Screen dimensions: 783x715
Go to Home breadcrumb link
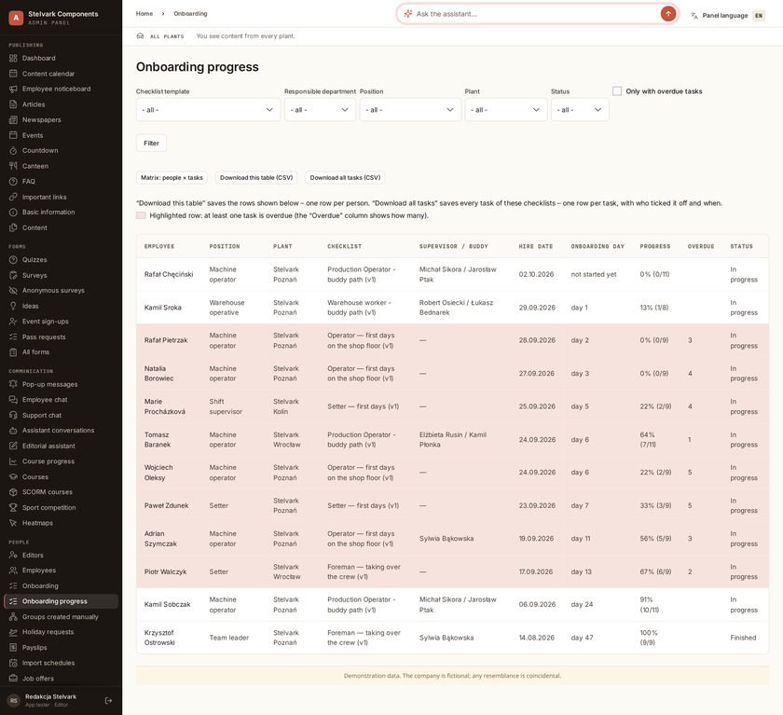144,13
